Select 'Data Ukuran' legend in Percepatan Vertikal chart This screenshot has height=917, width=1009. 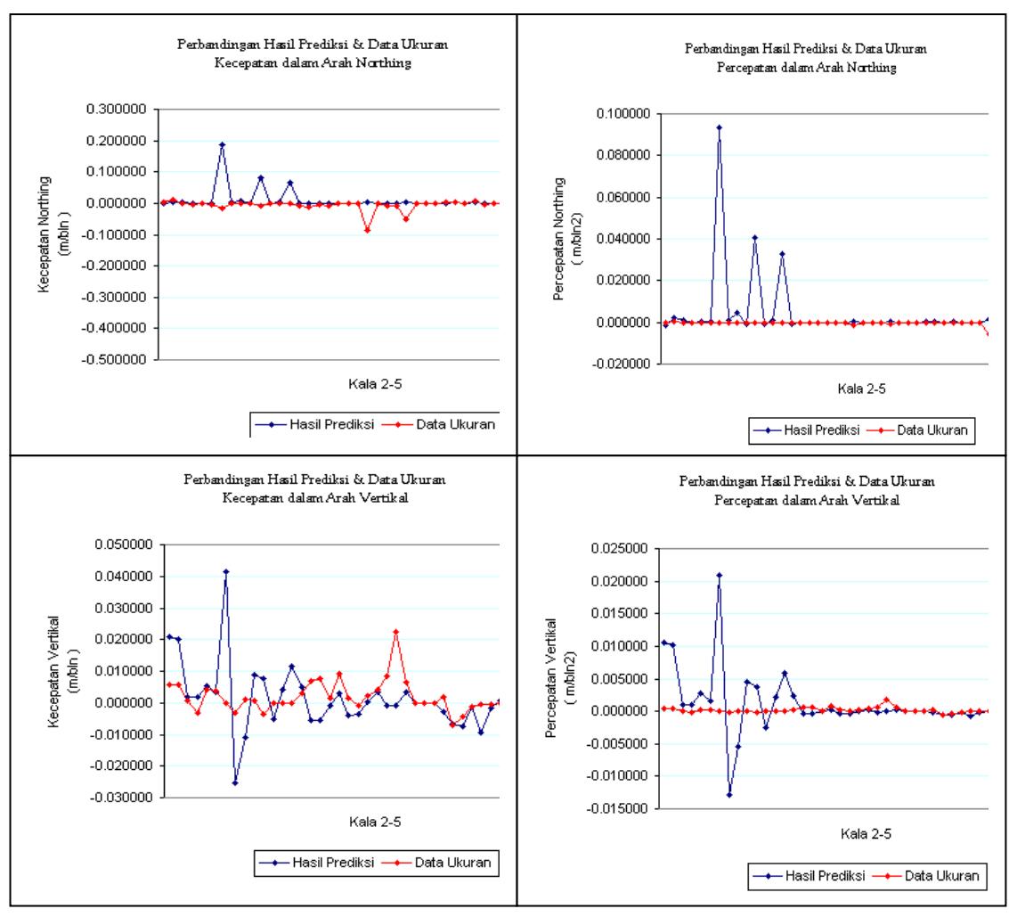coord(926,876)
